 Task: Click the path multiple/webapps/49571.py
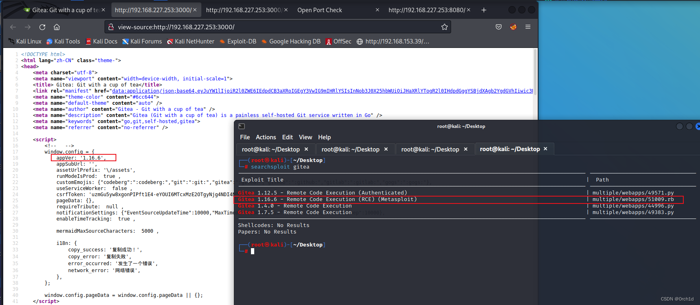click(633, 193)
